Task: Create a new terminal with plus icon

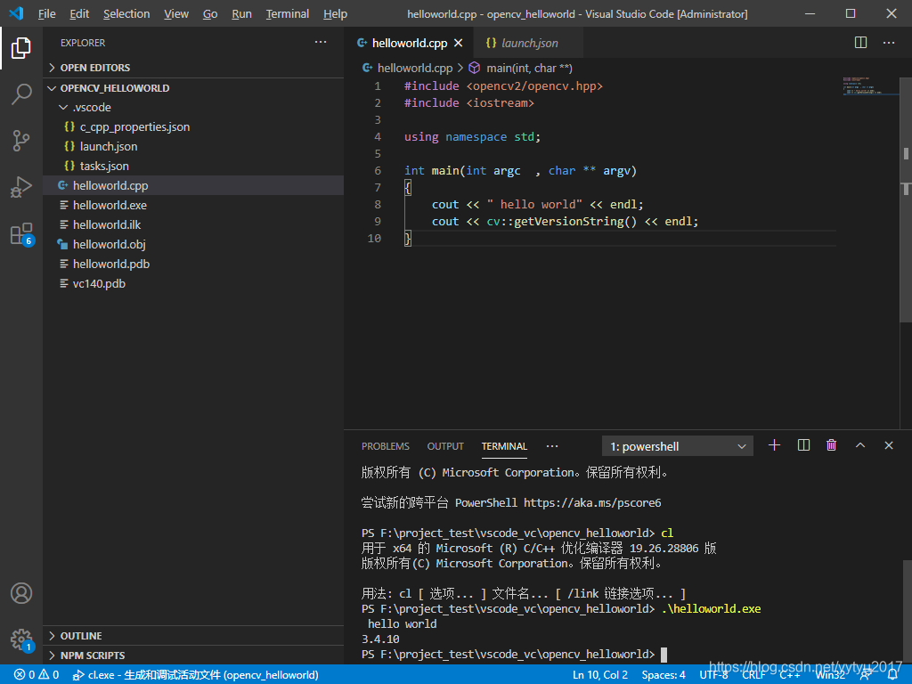Action: pyautogui.click(x=774, y=445)
